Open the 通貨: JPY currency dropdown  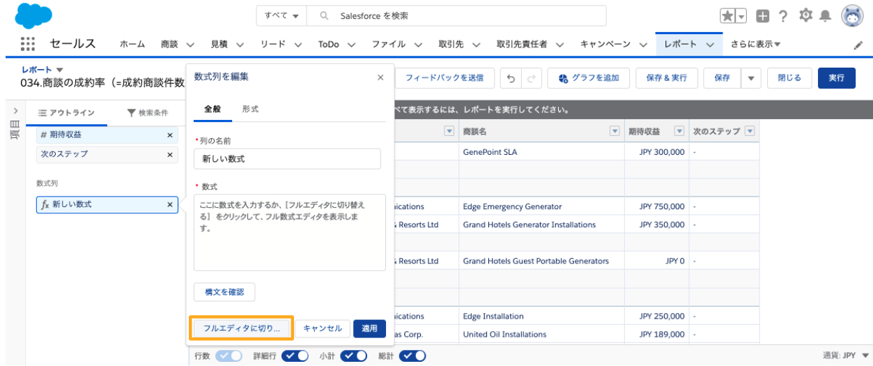coord(847,356)
